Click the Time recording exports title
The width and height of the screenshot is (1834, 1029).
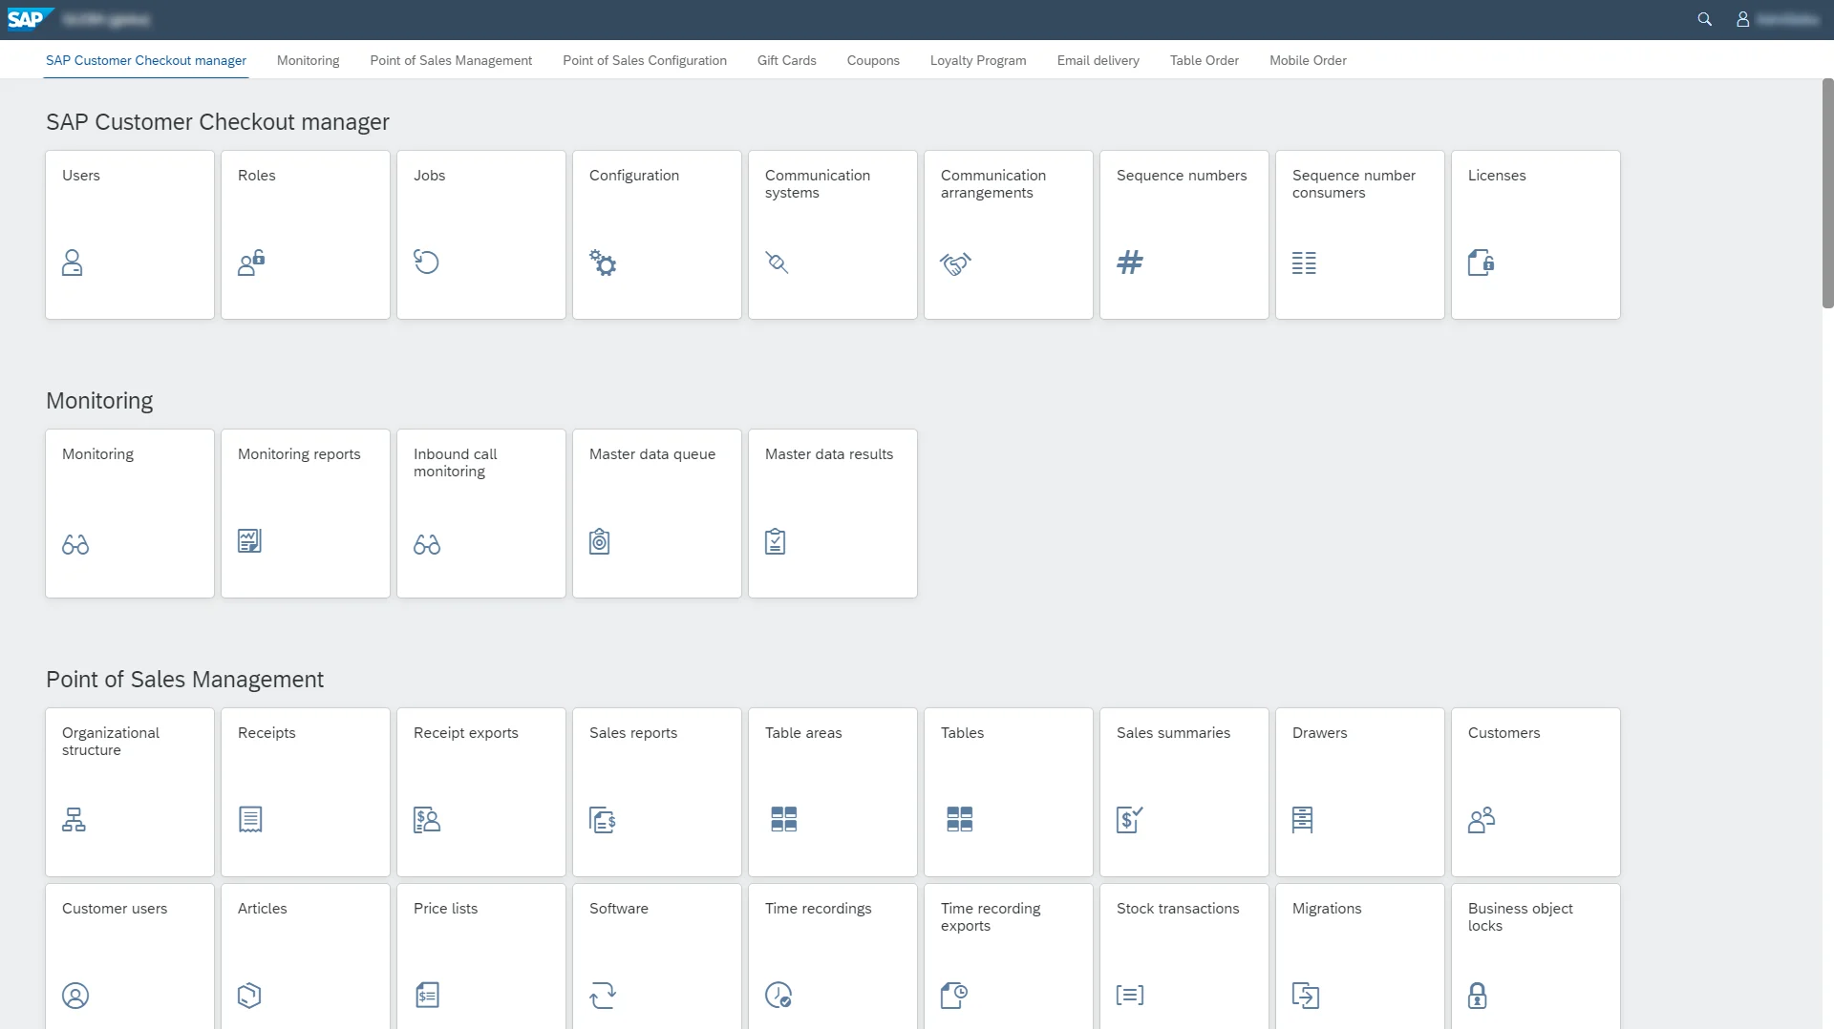click(991, 917)
